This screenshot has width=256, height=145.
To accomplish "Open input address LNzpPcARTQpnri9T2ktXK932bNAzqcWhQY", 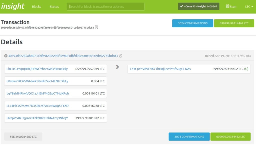I will pos(37,118).
